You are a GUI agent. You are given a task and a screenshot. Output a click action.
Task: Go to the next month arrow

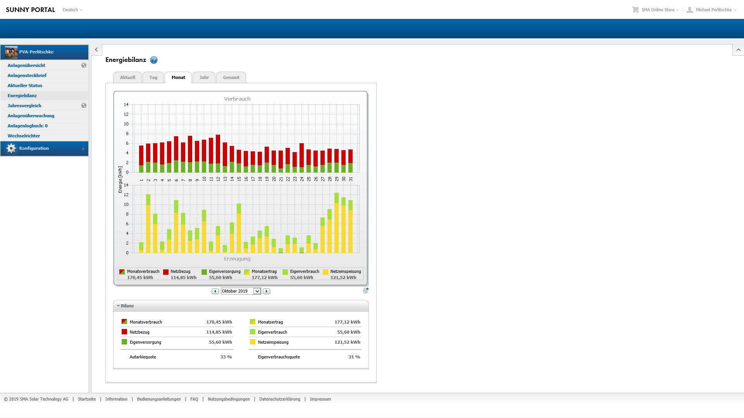coord(266,291)
